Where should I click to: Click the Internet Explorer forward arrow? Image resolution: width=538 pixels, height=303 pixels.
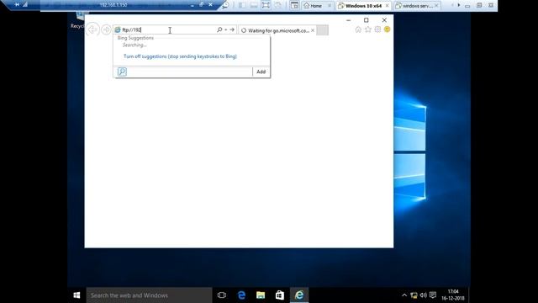point(106,29)
